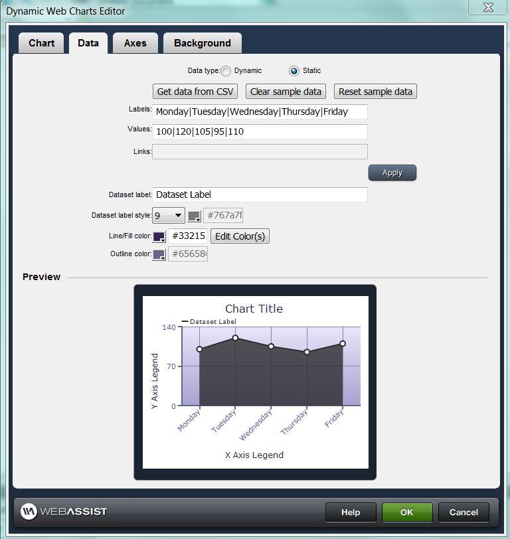Click into the Values input field
The image size is (510, 539).
pos(260,131)
